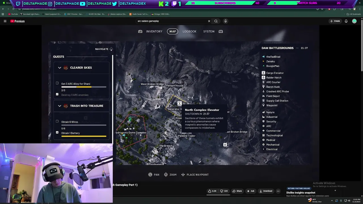
Task: Toggle the Obtain 1 Battery checkbox
Action: tap(57, 132)
